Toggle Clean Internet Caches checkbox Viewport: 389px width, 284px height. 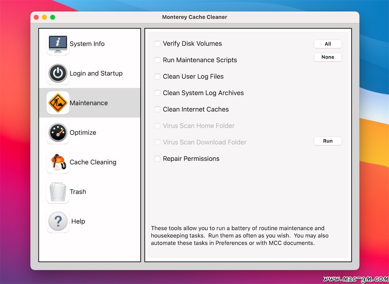157,109
